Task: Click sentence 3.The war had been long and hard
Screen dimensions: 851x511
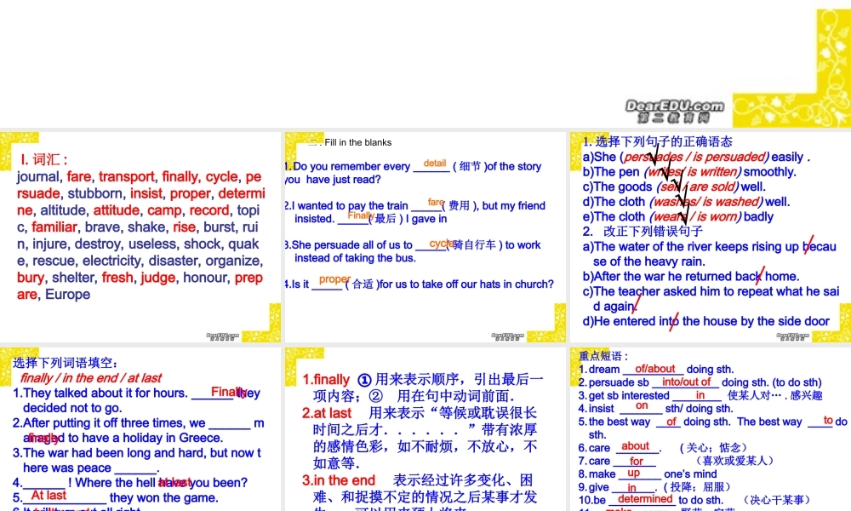Action: click(x=137, y=460)
